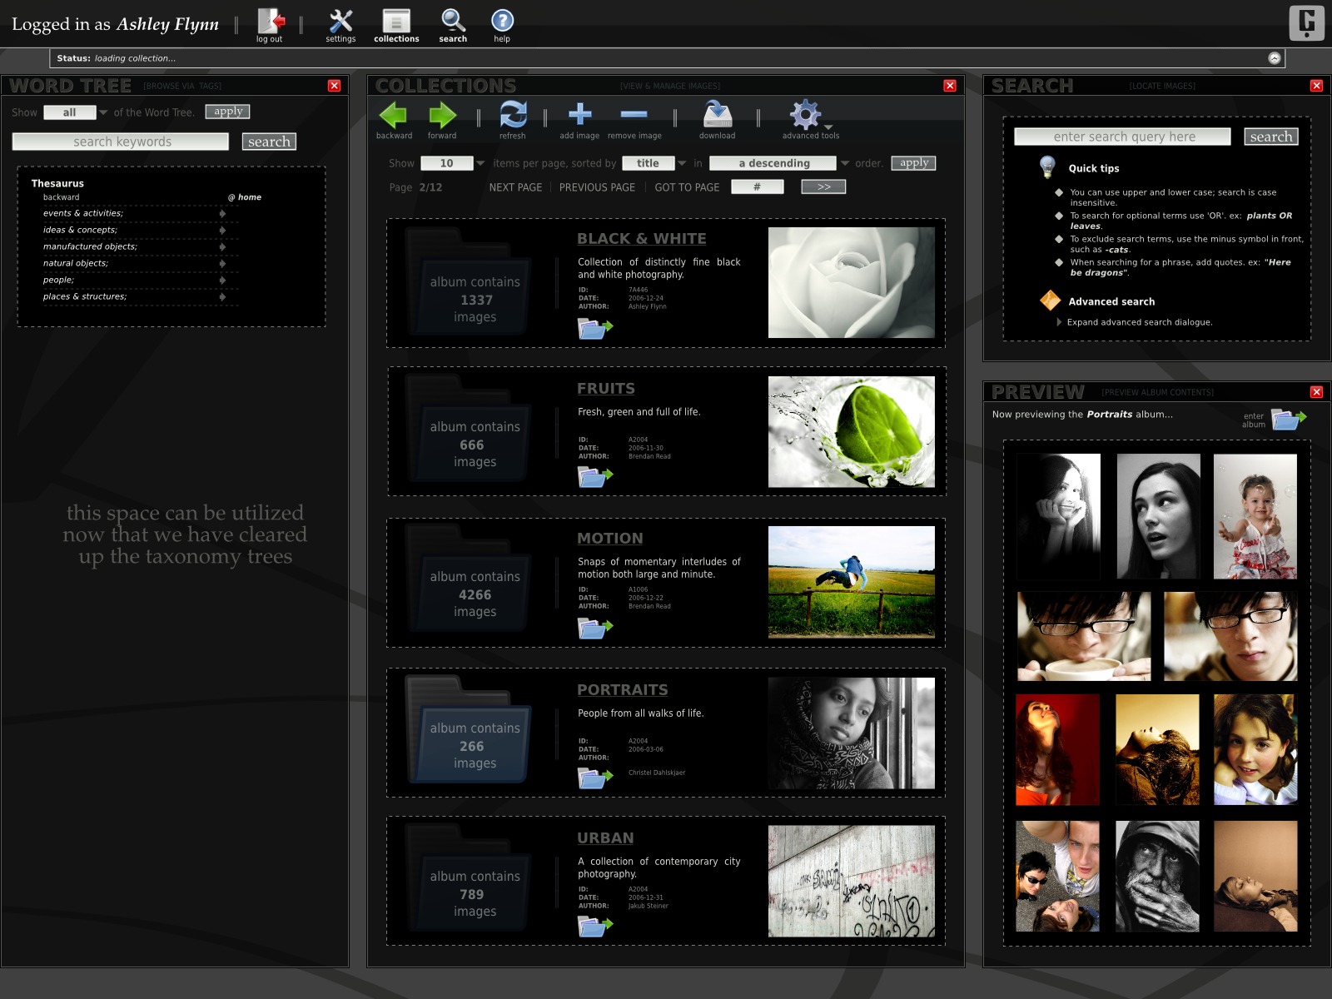Image resolution: width=1332 pixels, height=999 pixels.
Task: Collapse the status bar with round arrow icon
Action: coord(1274,57)
